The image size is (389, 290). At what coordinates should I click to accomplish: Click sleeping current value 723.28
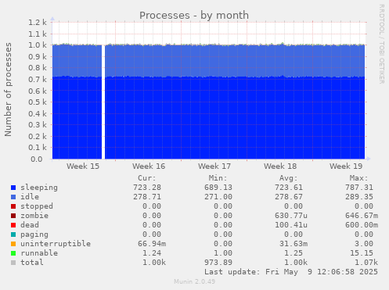147,188
